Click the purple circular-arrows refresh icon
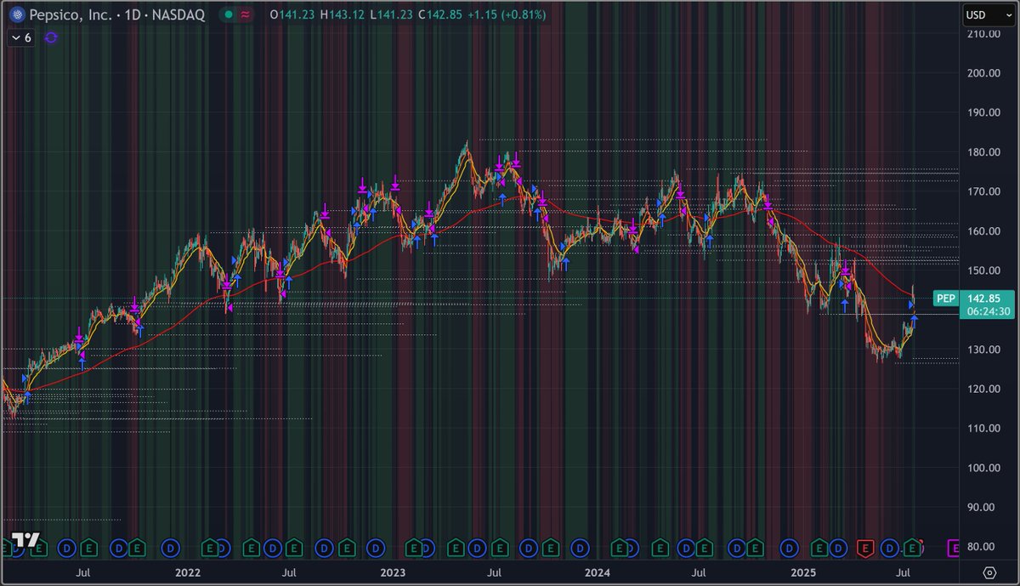1020x586 pixels. coord(50,37)
